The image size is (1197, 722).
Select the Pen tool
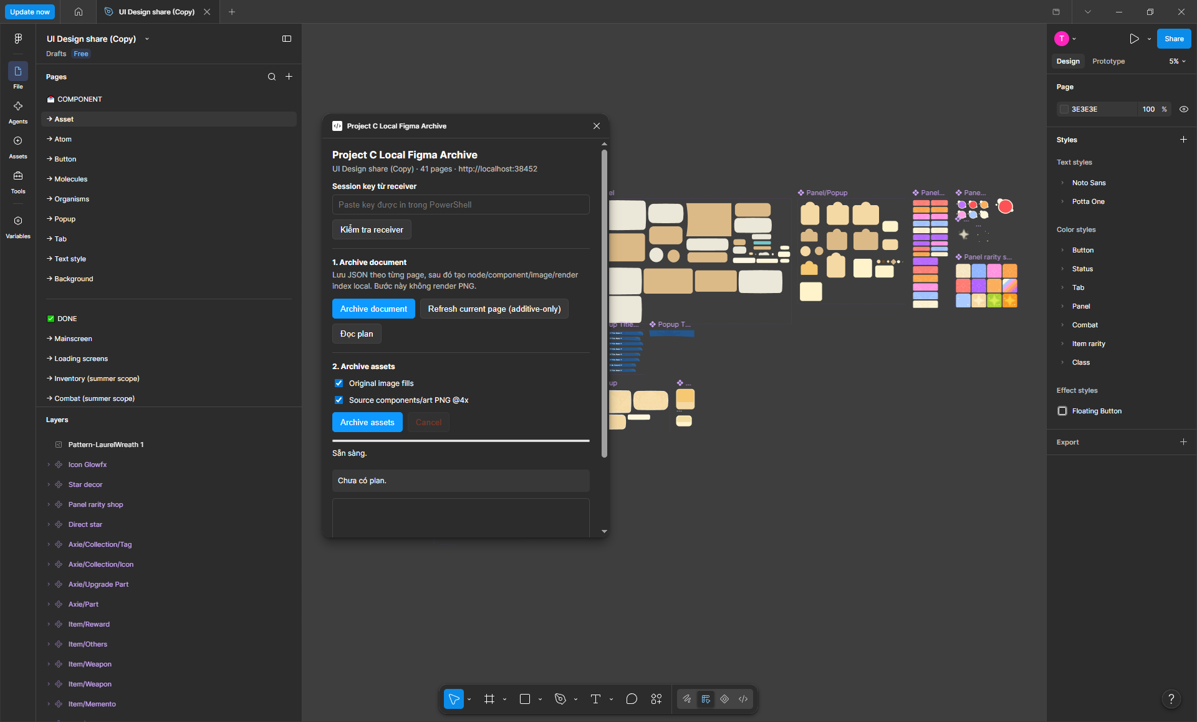560,699
